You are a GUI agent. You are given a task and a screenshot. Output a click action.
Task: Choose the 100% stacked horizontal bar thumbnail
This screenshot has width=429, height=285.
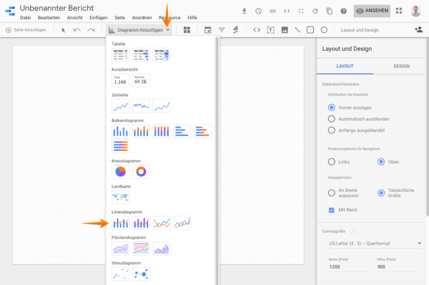point(120,146)
